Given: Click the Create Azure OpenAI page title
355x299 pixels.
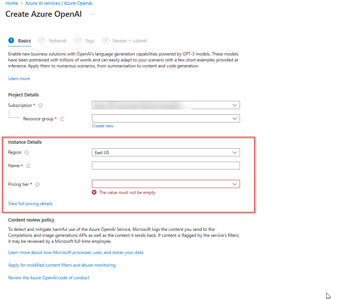Looking at the screenshot, I should click(x=44, y=14).
